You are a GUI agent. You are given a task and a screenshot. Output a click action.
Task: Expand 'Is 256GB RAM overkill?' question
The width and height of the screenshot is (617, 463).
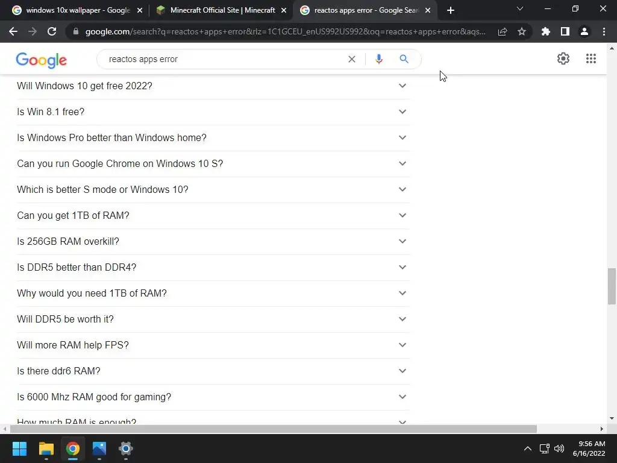pos(213,241)
